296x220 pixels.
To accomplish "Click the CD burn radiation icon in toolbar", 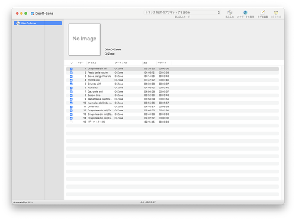I will click(276, 12).
